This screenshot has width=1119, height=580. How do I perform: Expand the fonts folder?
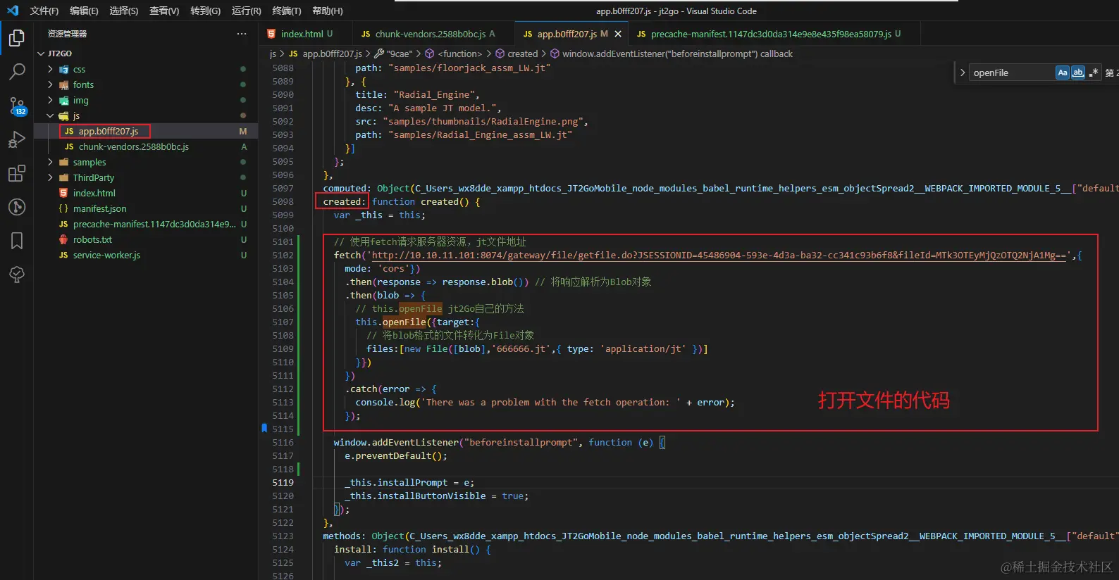[50, 84]
